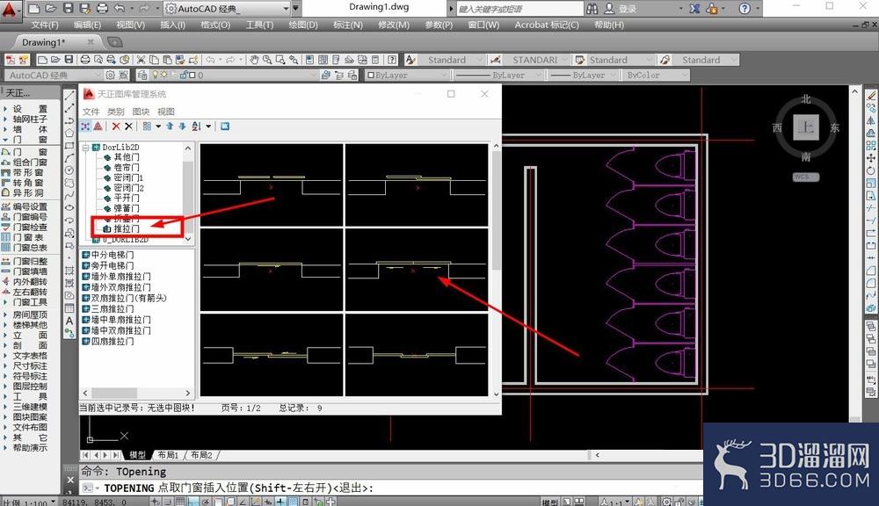Select 中分电梯门 in the block list
The width and height of the screenshot is (879, 506).
pyautogui.click(x=113, y=255)
